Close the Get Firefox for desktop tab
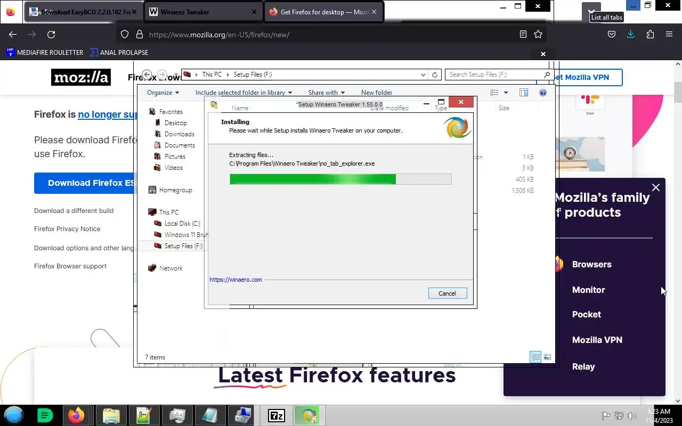The image size is (682, 426). [374, 12]
